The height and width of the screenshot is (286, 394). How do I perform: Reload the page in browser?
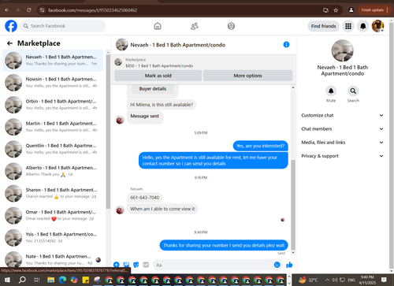[29, 10]
